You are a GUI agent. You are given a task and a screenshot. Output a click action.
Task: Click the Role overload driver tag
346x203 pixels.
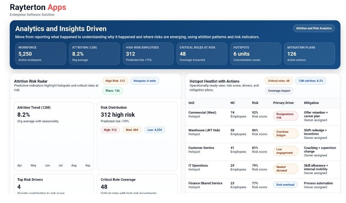point(285,185)
